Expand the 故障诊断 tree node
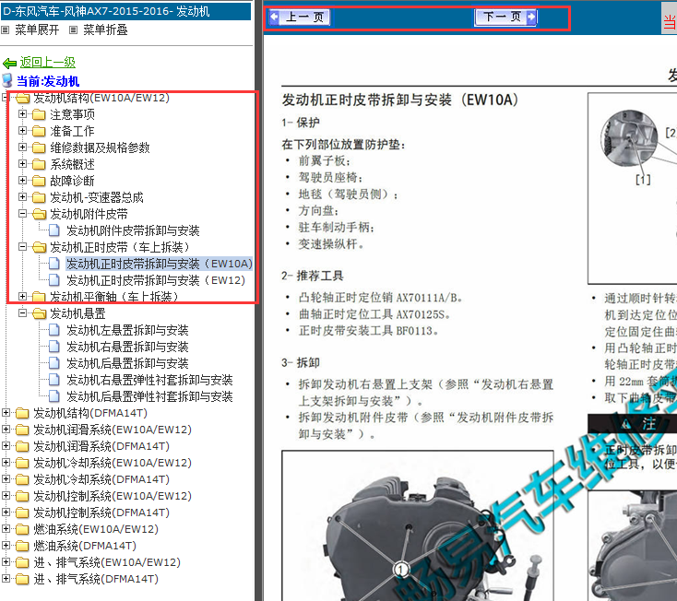This screenshot has height=601, width=677. pyautogui.click(x=22, y=180)
